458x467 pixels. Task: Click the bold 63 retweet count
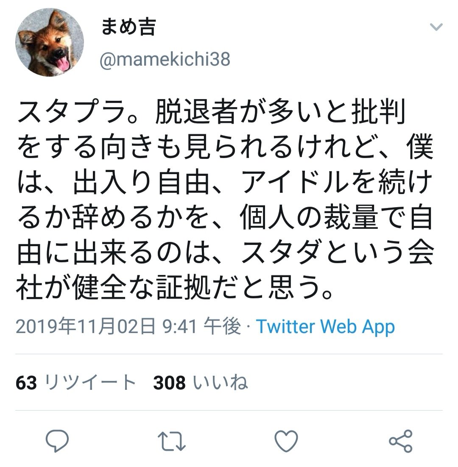pyautogui.click(x=26, y=383)
